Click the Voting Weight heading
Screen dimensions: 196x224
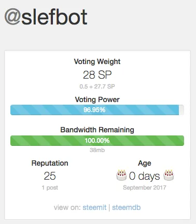[x=97, y=62]
